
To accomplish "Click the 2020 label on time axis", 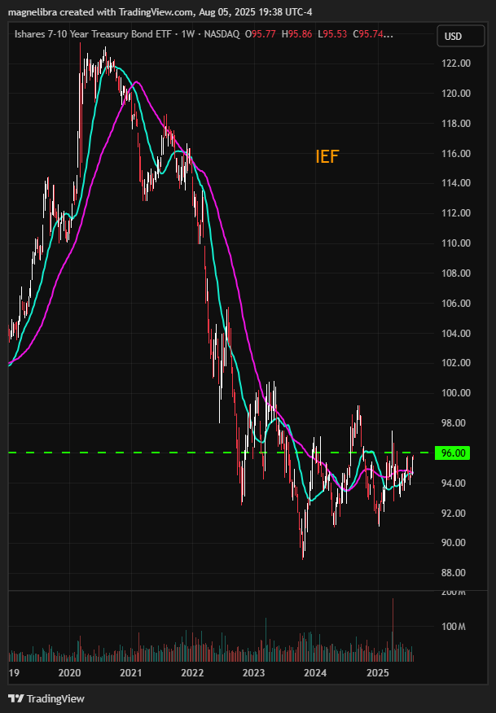I will pos(69,672).
